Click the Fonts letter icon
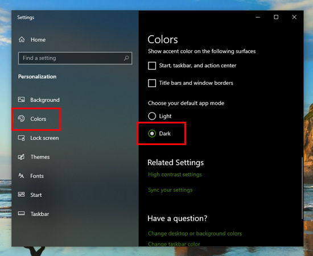This screenshot has width=313, height=256. click(x=22, y=176)
